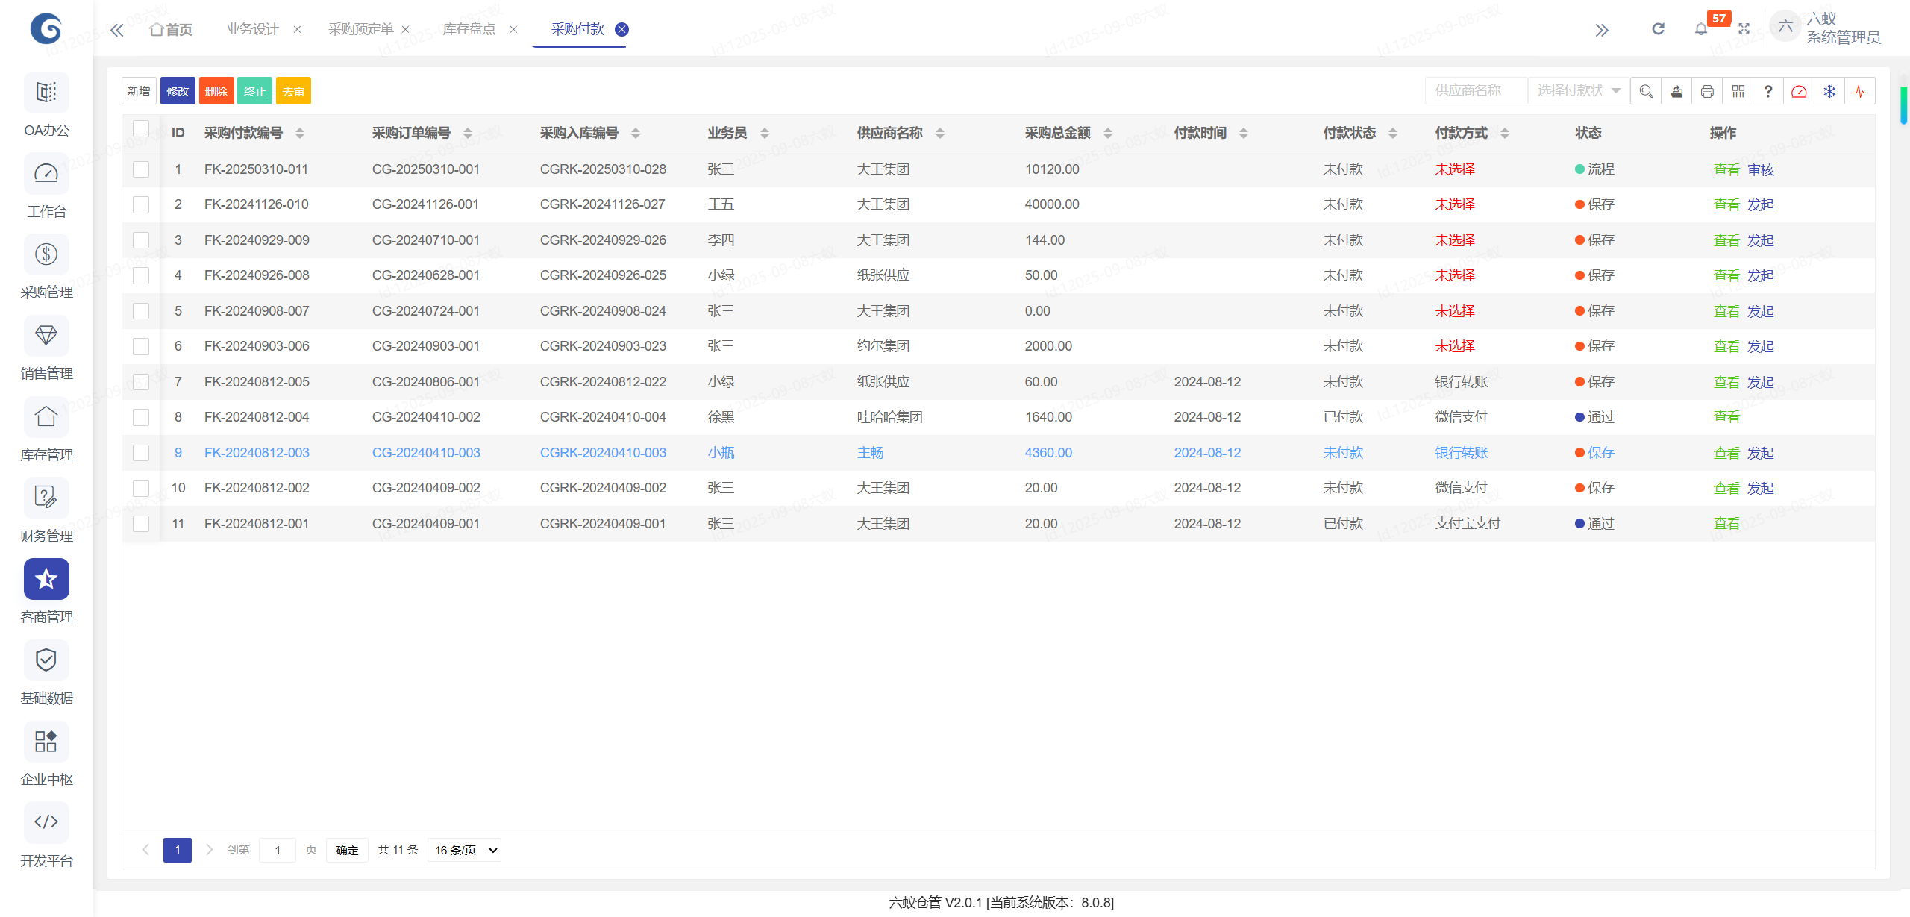Close the 采购付款 tab
Screen dimensions: 1910x917
(621, 29)
